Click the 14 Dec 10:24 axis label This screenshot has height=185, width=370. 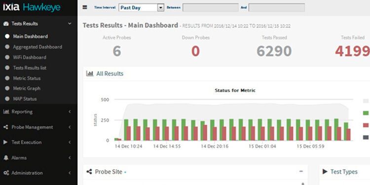tap(128, 147)
